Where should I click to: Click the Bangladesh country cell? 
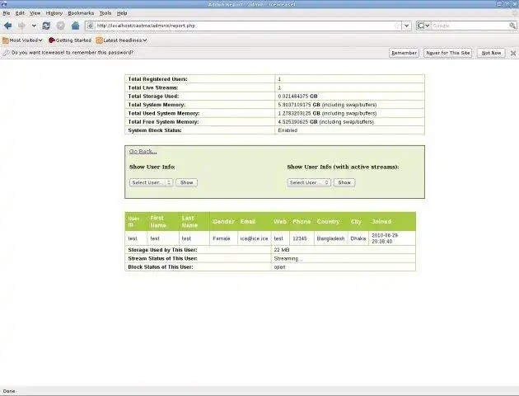point(330,238)
